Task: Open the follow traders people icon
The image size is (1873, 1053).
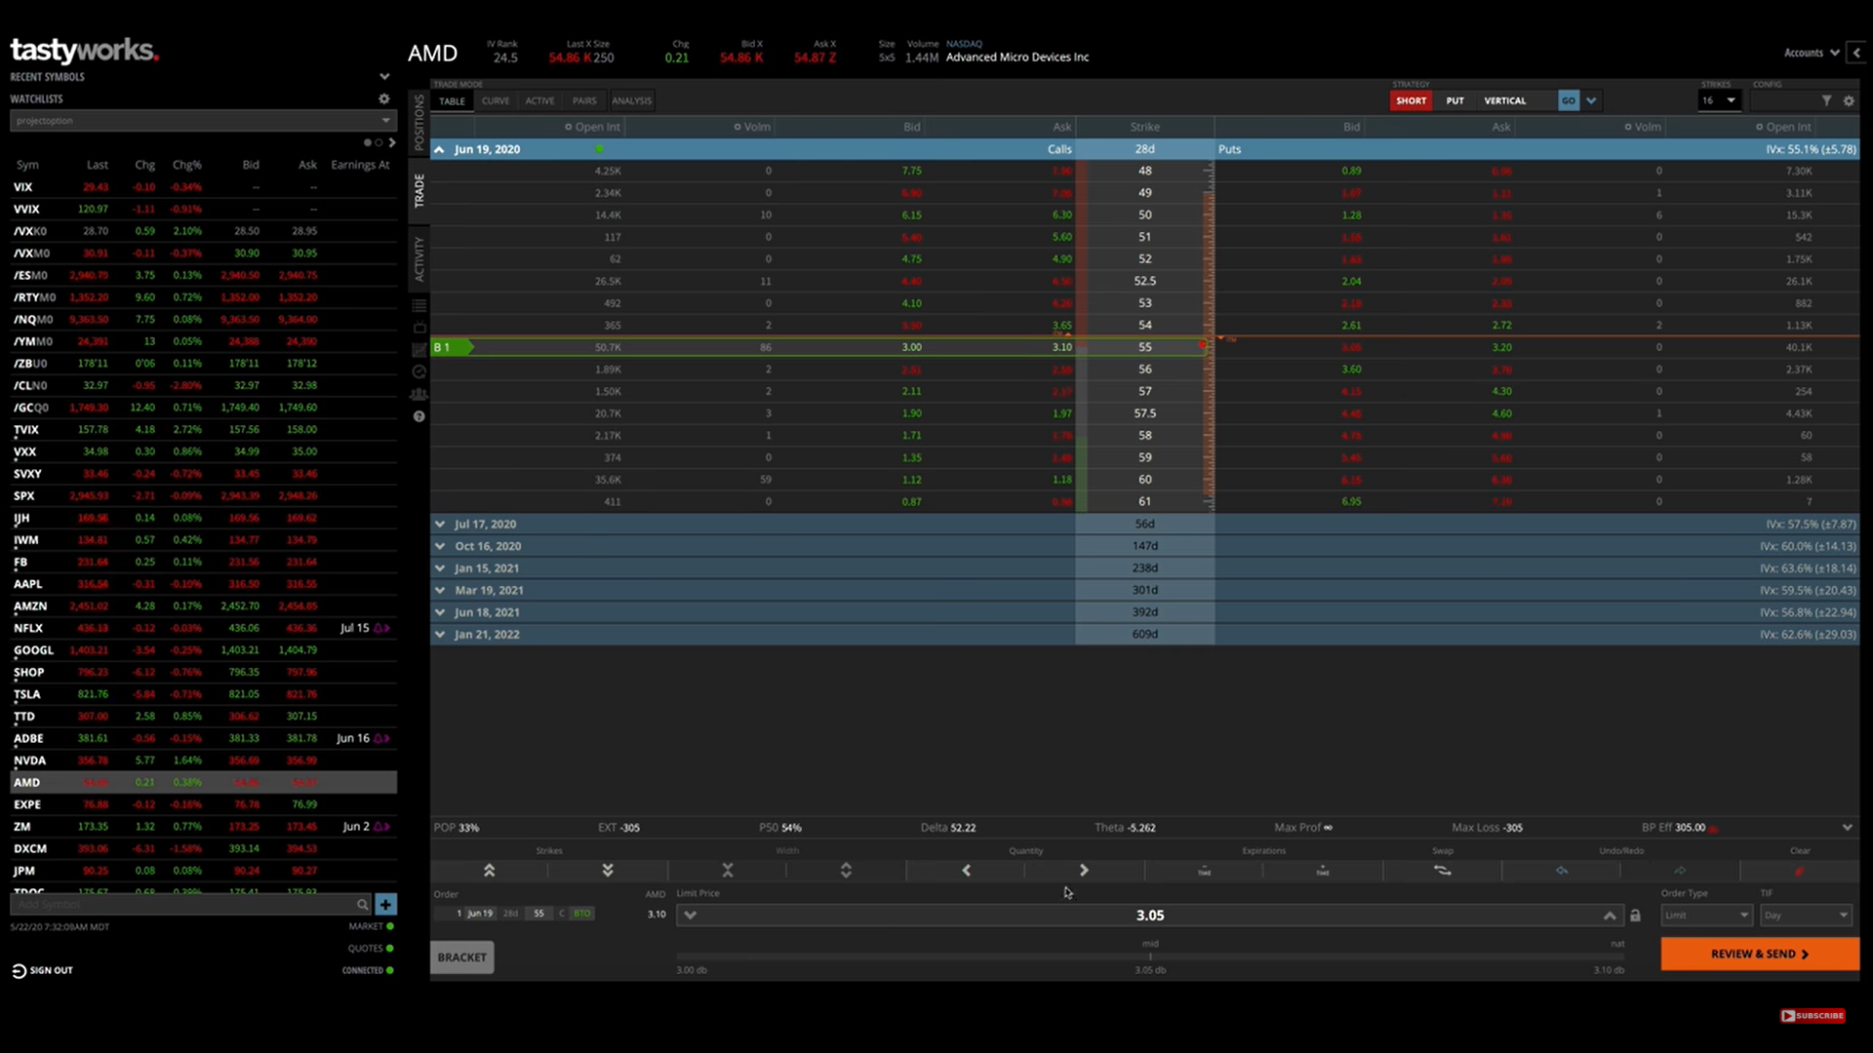Action: (419, 394)
